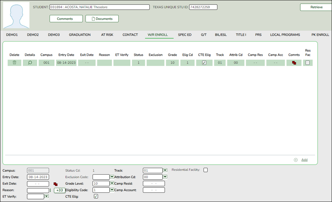Open the GRADUATION tab
The height and width of the screenshot is (202, 332).
coord(80,35)
